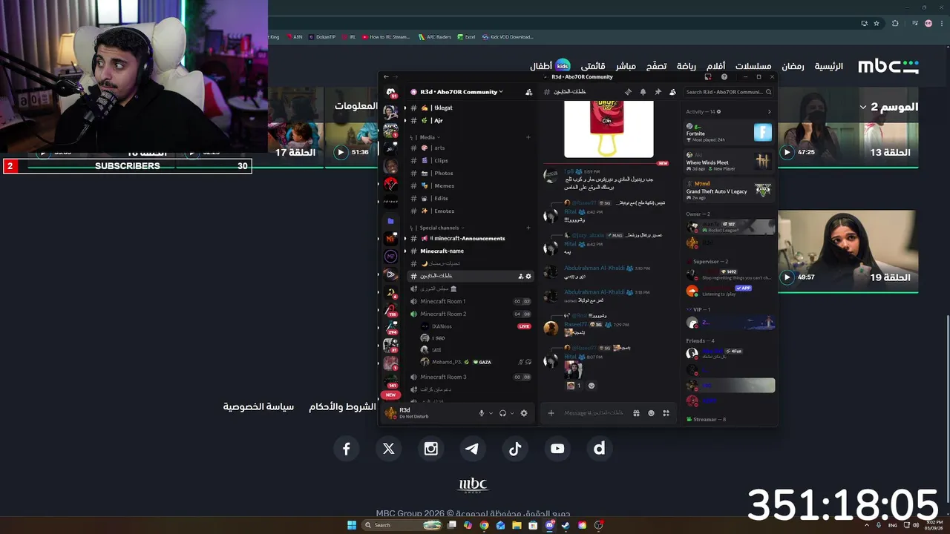Open TikTok icon in MBC footer

click(x=514, y=448)
